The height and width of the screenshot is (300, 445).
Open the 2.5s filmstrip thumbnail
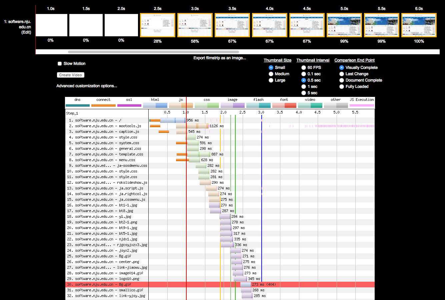158,25
